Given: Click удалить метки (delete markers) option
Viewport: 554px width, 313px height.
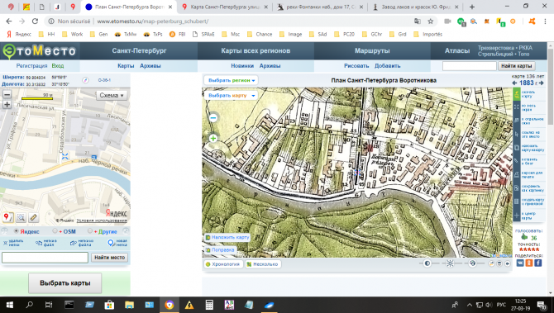Looking at the screenshot, I should coord(13,243).
